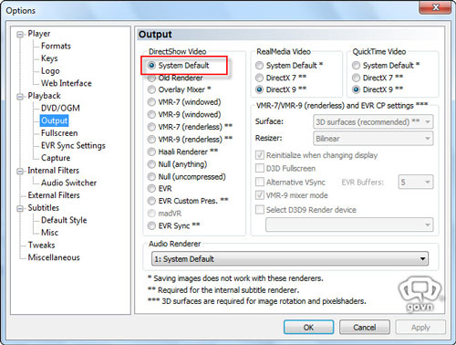Collapse the Subtitles tree node

click(20, 208)
